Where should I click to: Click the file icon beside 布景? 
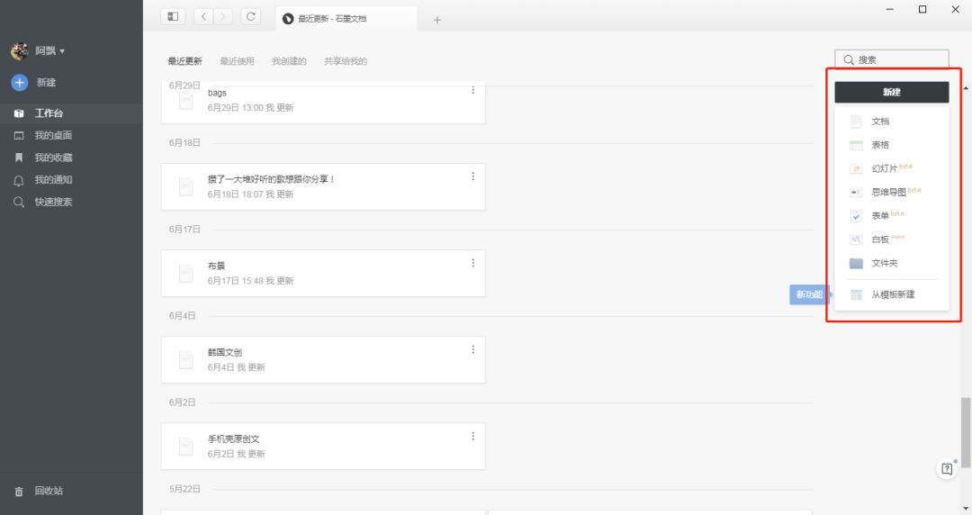click(x=186, y=273)
